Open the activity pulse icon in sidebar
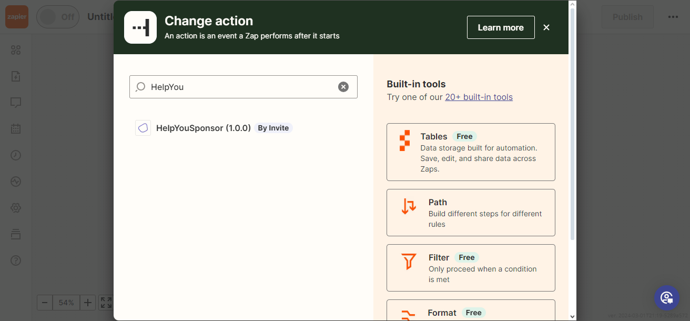Viewport: 690px width, 321px height. [16, 182]
